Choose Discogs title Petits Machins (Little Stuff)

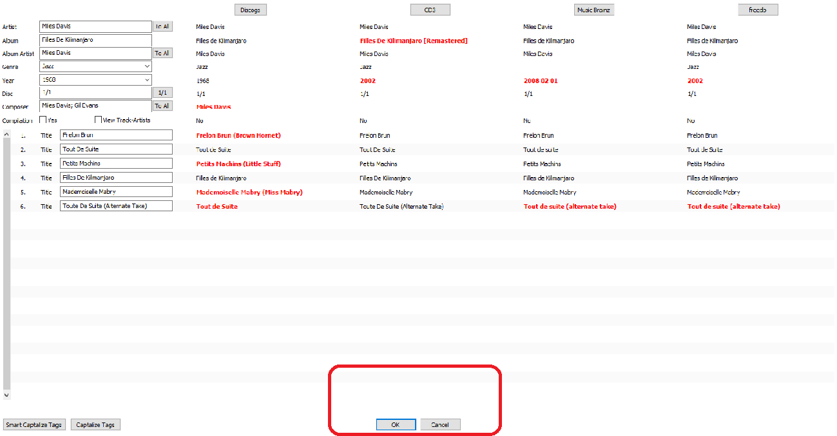[238, 164]
